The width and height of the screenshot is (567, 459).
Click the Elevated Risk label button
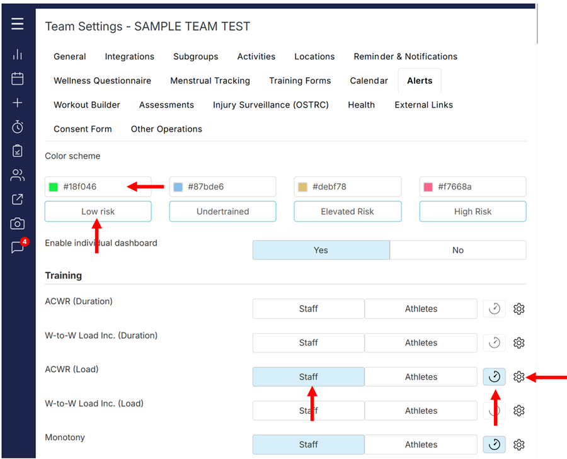[348, 212]
